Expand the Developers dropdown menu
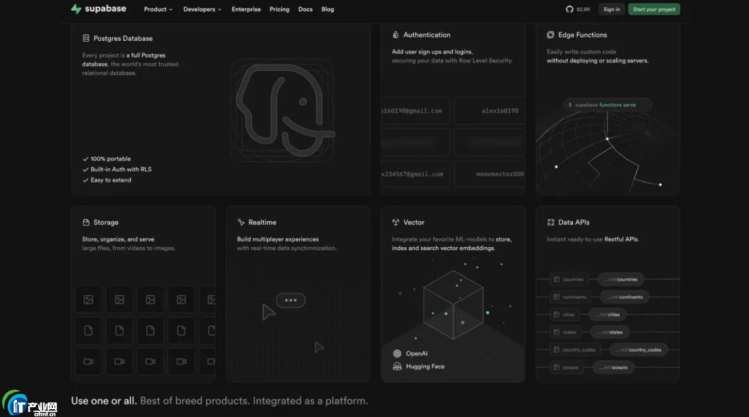Screen dimensions: 749x417 [x=202, y=9]
